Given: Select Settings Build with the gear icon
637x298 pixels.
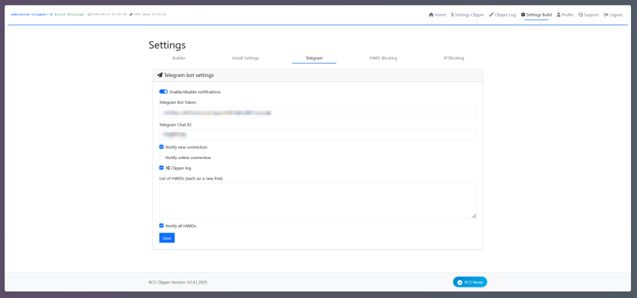Looking at the screenshot, I should tap(536, 15).
